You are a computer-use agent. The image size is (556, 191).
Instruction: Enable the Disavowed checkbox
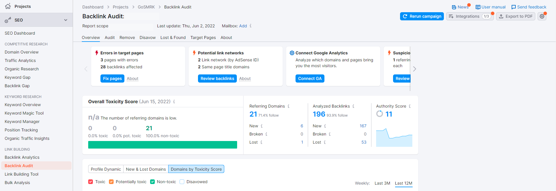pyautogui.click(x=182, y=182)
